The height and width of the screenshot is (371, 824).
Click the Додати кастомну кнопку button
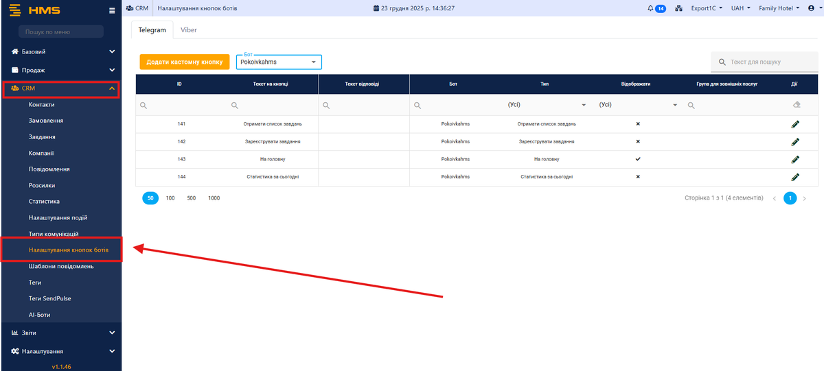tap(184, 62)
